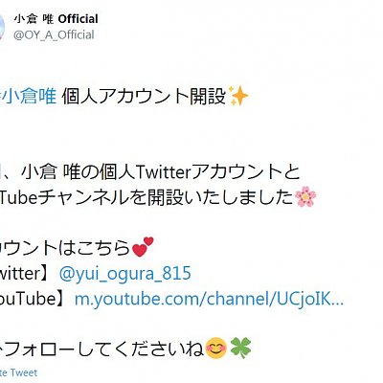This screenshot has width=383, height=383.
Task: Click the blushing smiley face emoji
Action: pyautogui.click(x=216, y=348)
